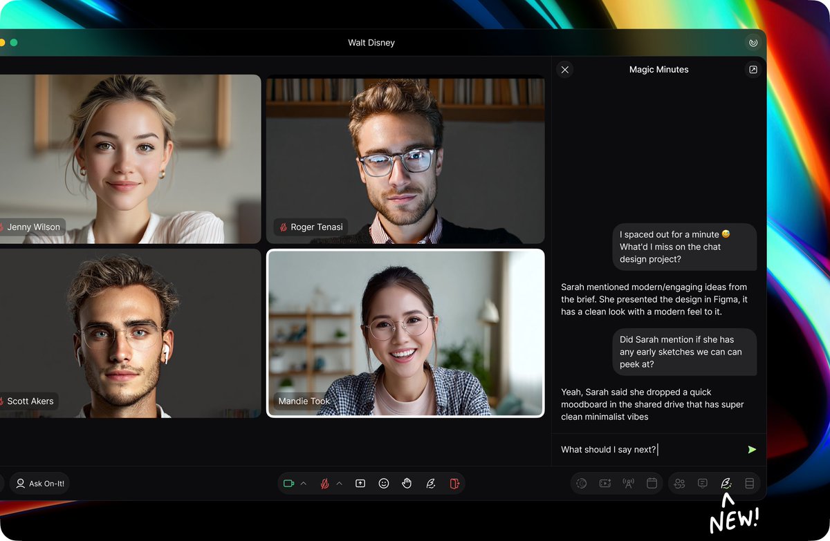Screen dimensions: 830x541
Task: Click the Ask On-It! button
Action: [40, 484]
